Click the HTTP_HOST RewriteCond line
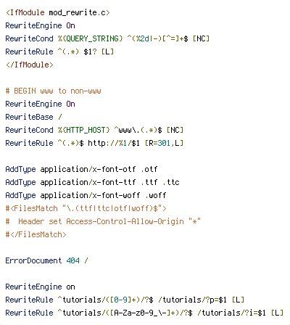This screenshot has height=325, width=290. (94, 130)
